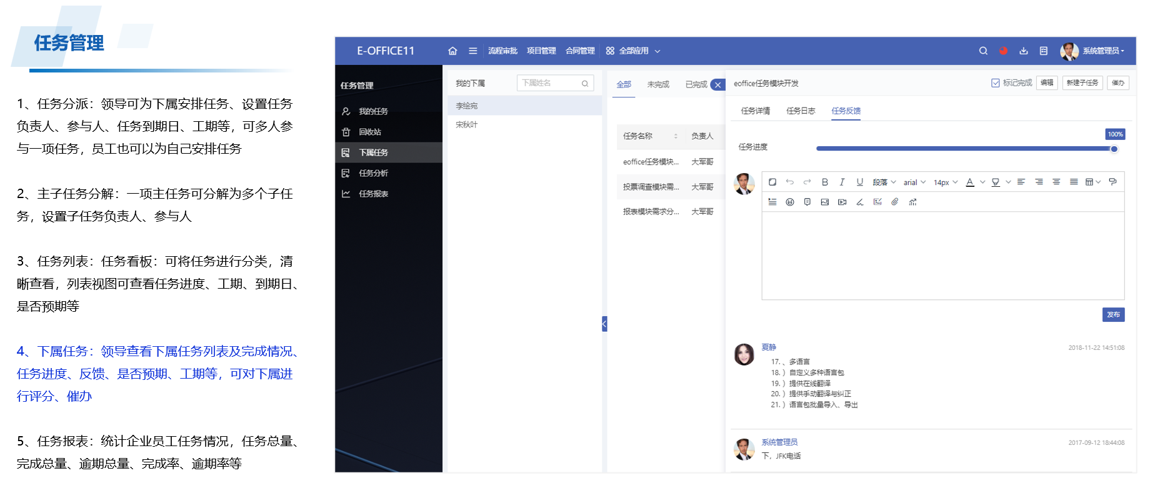Click the signature pen icon in editor
The image size is (1155, 488).
click(x=860, y=202)
